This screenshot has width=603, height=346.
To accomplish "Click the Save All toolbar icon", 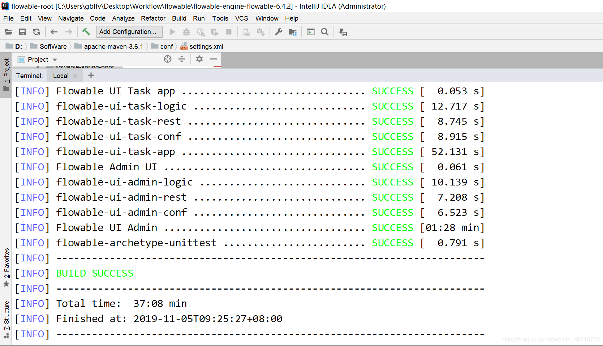I will coord(22,32).
